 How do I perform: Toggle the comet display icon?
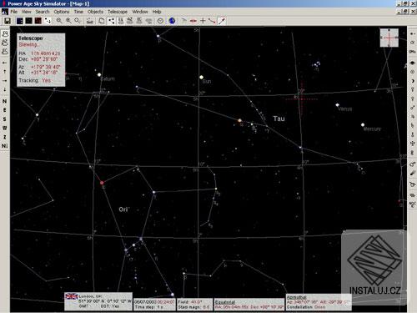tap(412, 174)
